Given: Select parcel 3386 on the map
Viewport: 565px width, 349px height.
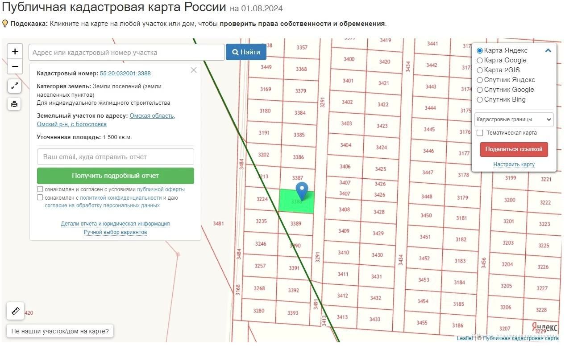Looking at the screenshot, I should point(298,157).
